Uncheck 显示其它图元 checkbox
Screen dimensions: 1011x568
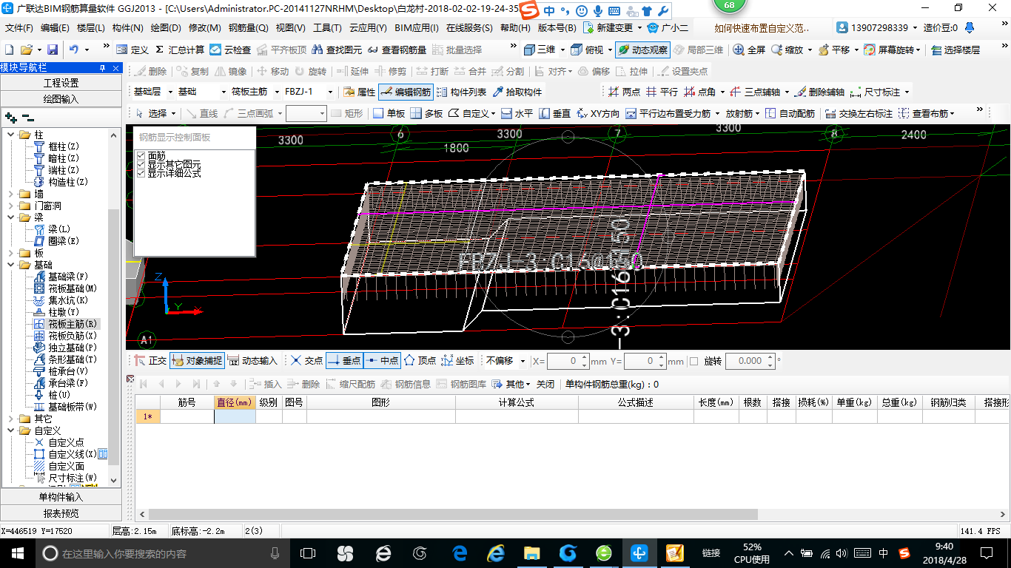tap(141, 164)
